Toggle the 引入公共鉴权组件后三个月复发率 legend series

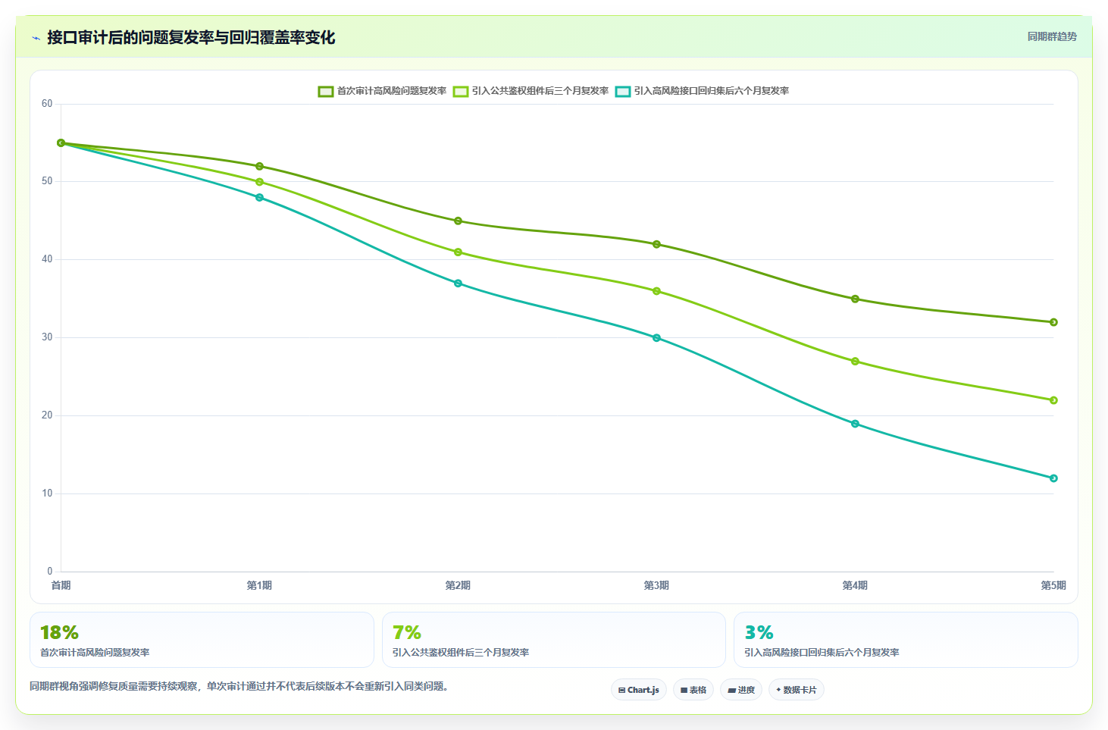point(531,91)
